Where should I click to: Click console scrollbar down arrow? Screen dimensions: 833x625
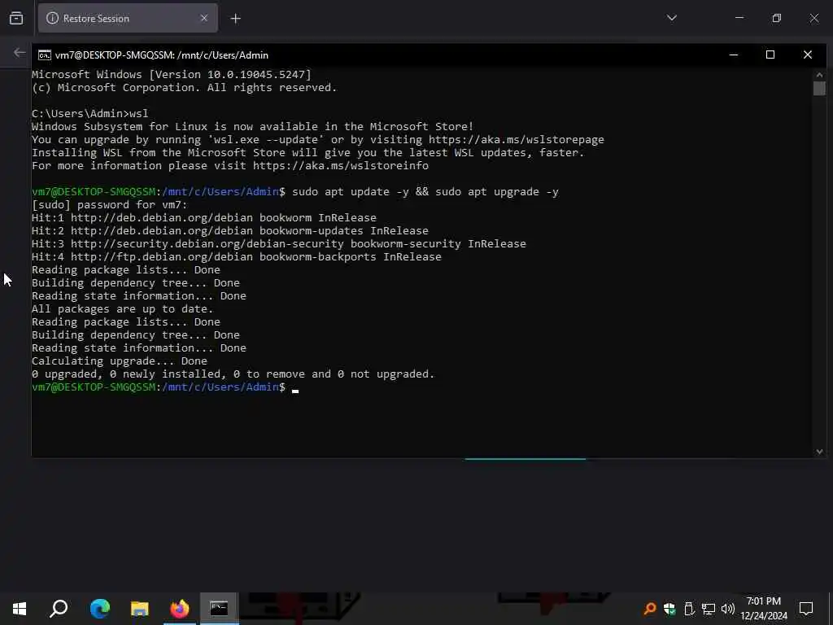click(819, 451)
